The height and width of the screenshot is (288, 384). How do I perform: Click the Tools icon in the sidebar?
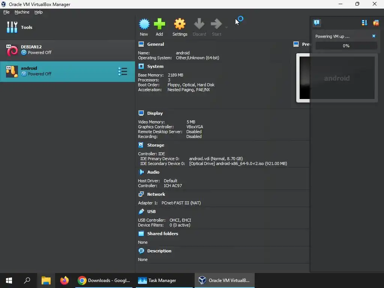[12, 27]
